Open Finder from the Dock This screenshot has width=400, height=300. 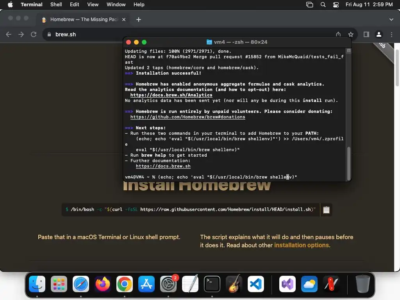(x=37, y=284)
